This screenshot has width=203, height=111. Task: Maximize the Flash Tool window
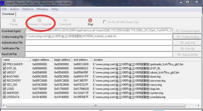[188, 2]
